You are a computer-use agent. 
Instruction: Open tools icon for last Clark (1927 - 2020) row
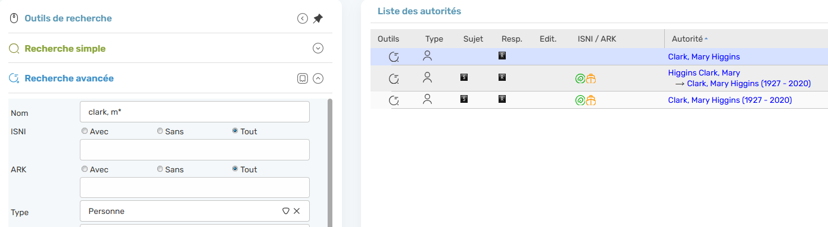(x=393, y=100)
